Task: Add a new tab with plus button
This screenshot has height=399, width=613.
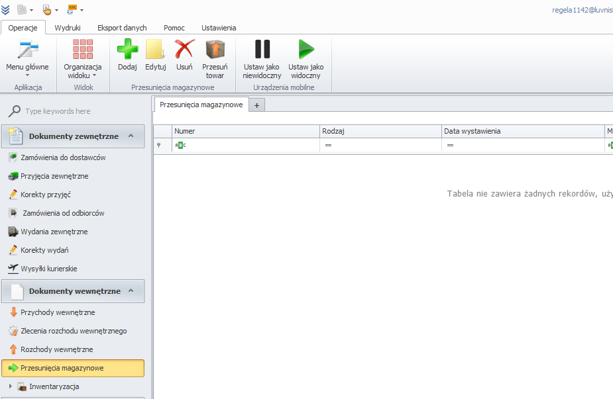Action: point(257,105)
